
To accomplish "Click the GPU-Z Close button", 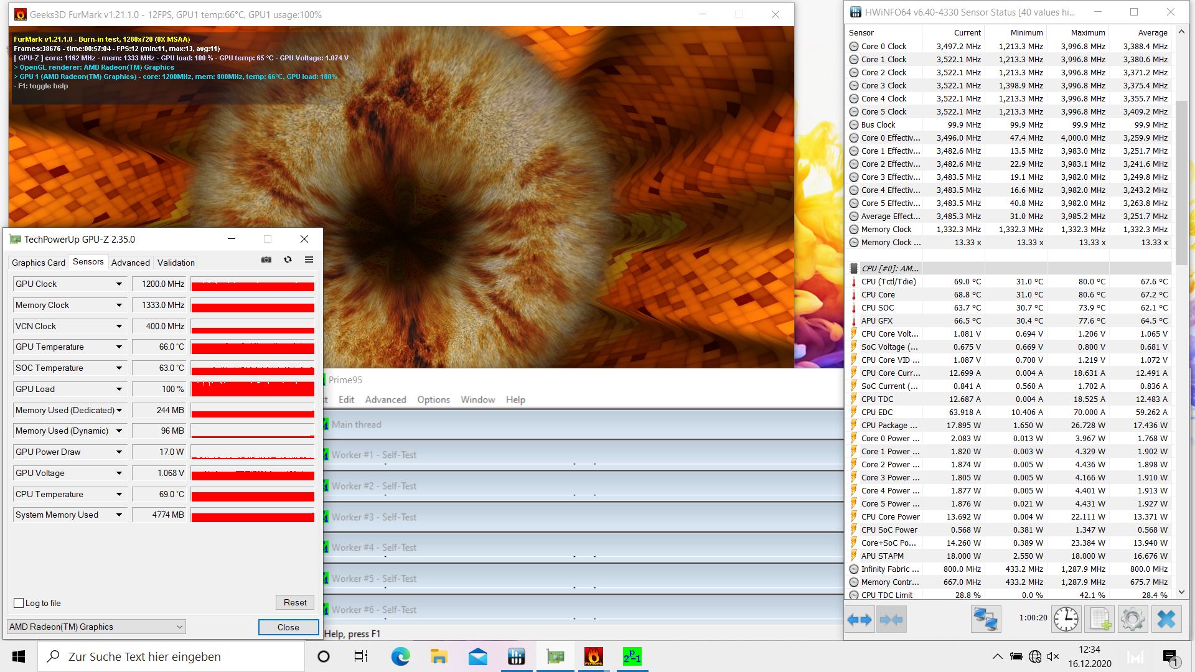I will pyautogui.click(x=288, y=627).
